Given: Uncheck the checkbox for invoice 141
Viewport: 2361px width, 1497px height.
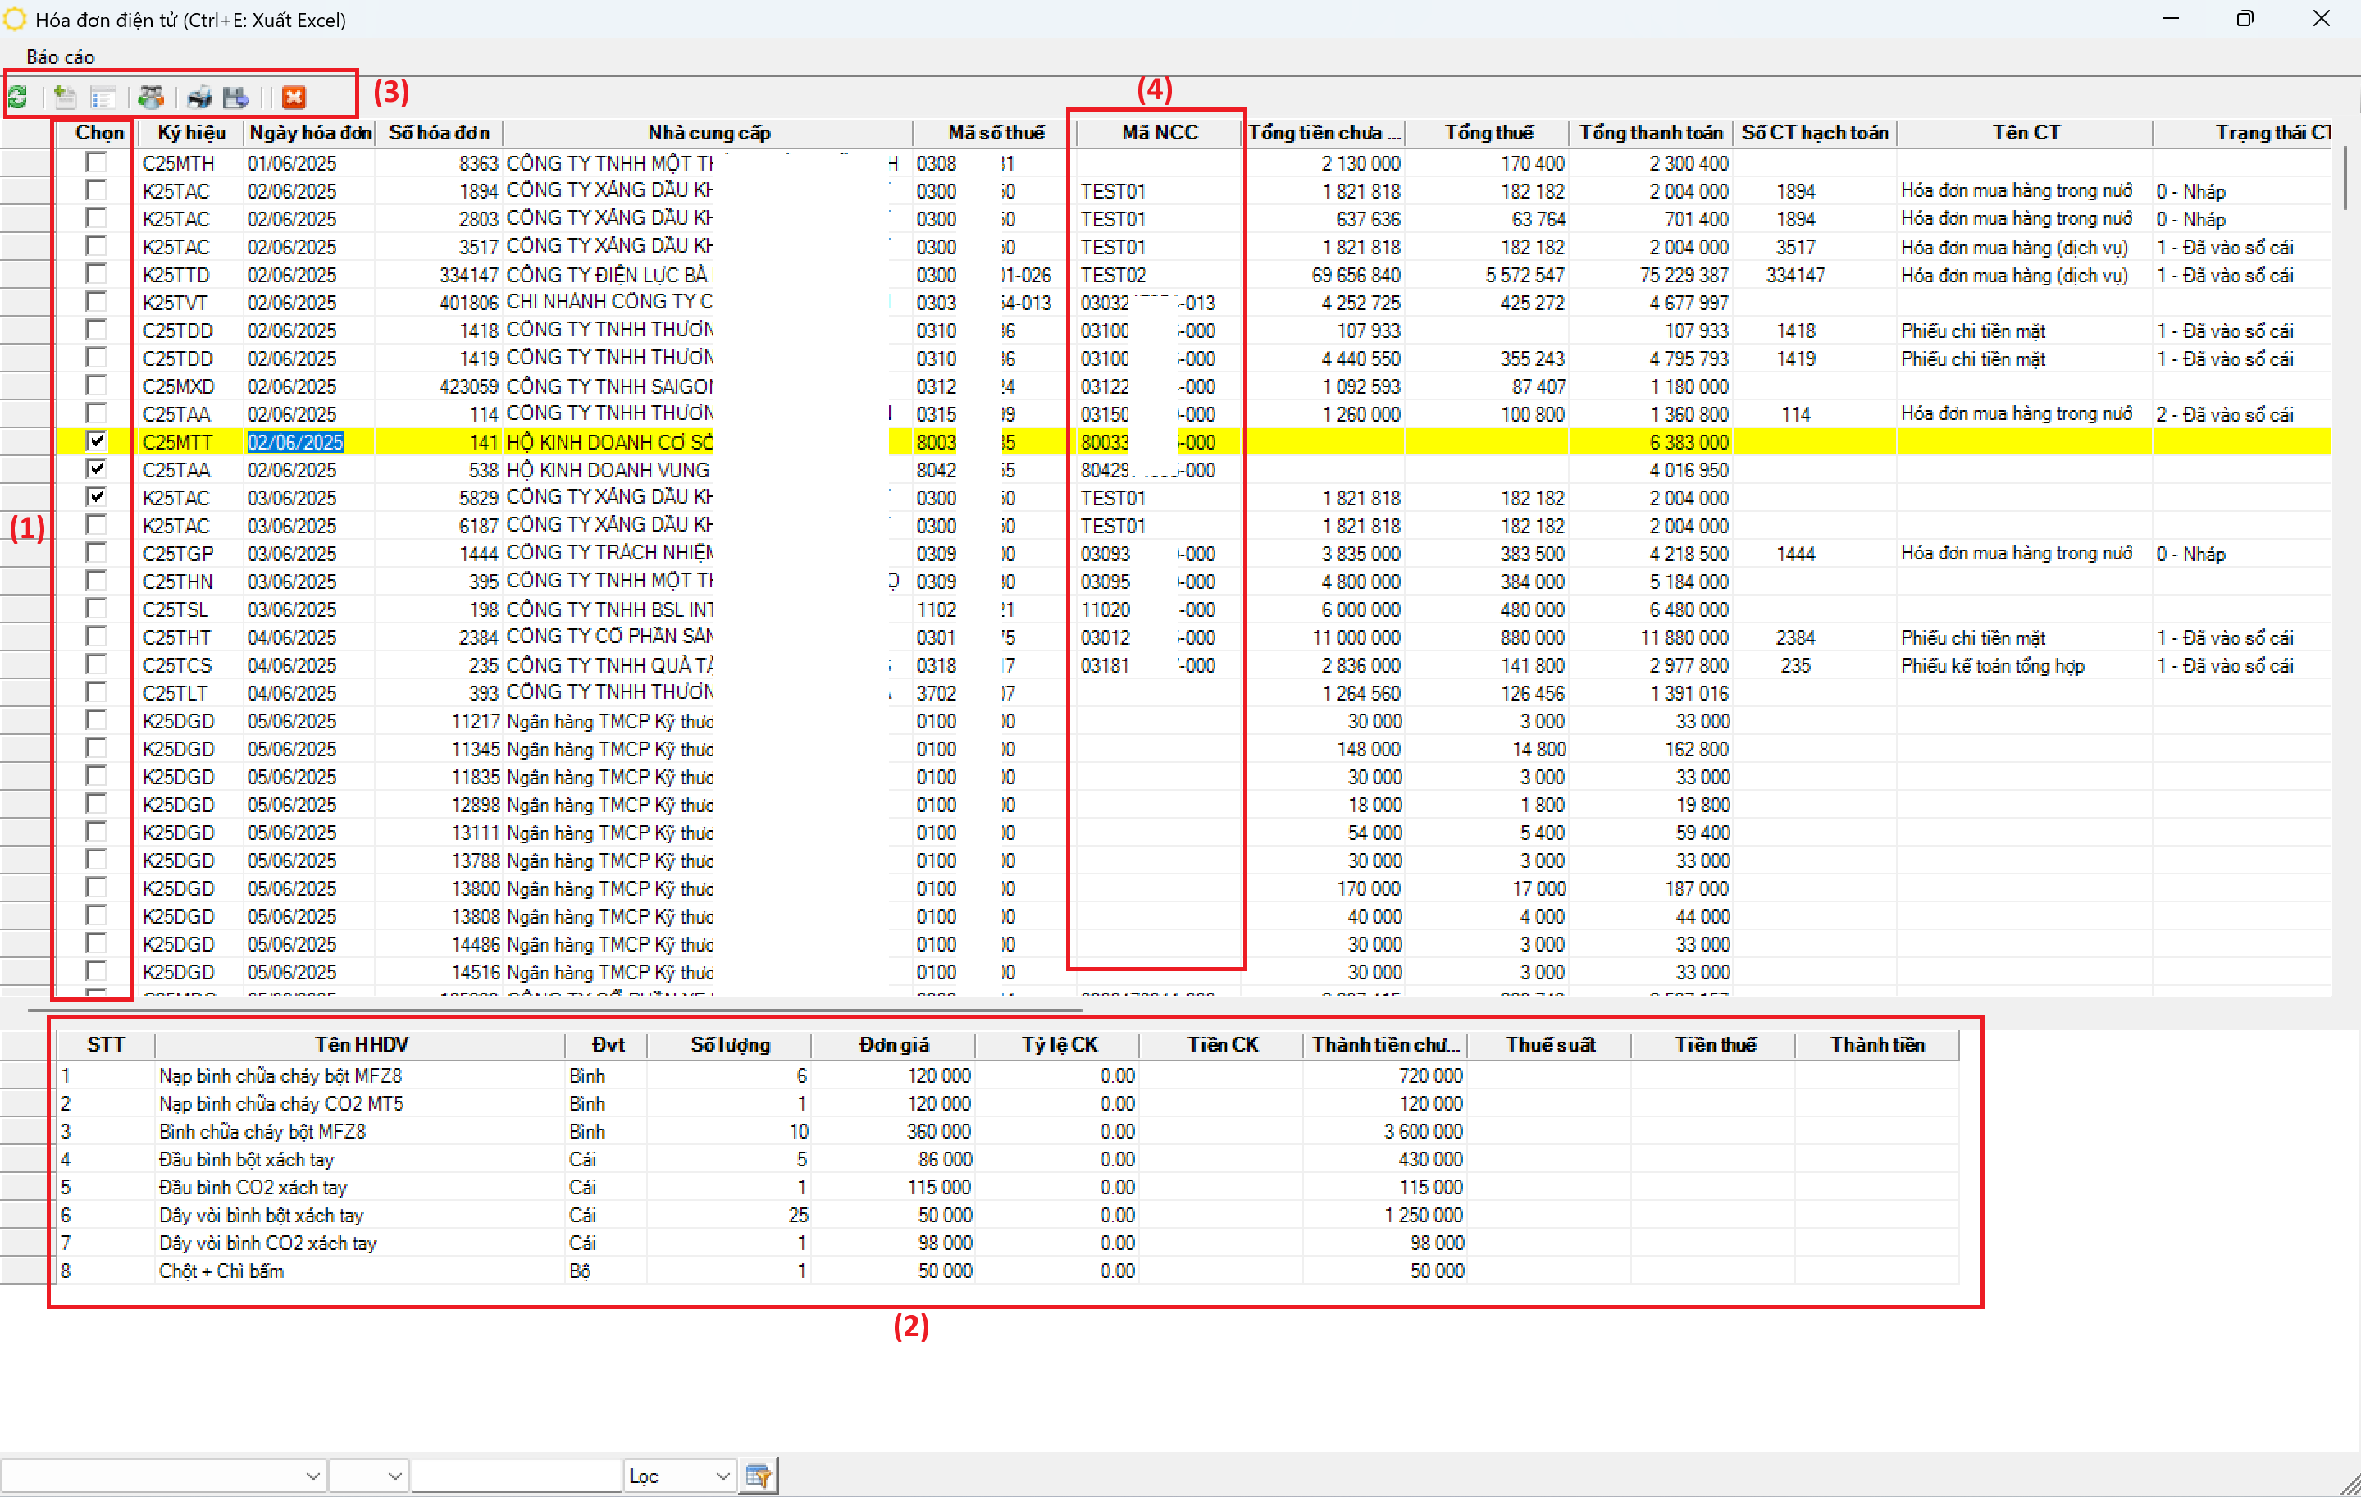Looking at the screenshot, I should (96, 441).
